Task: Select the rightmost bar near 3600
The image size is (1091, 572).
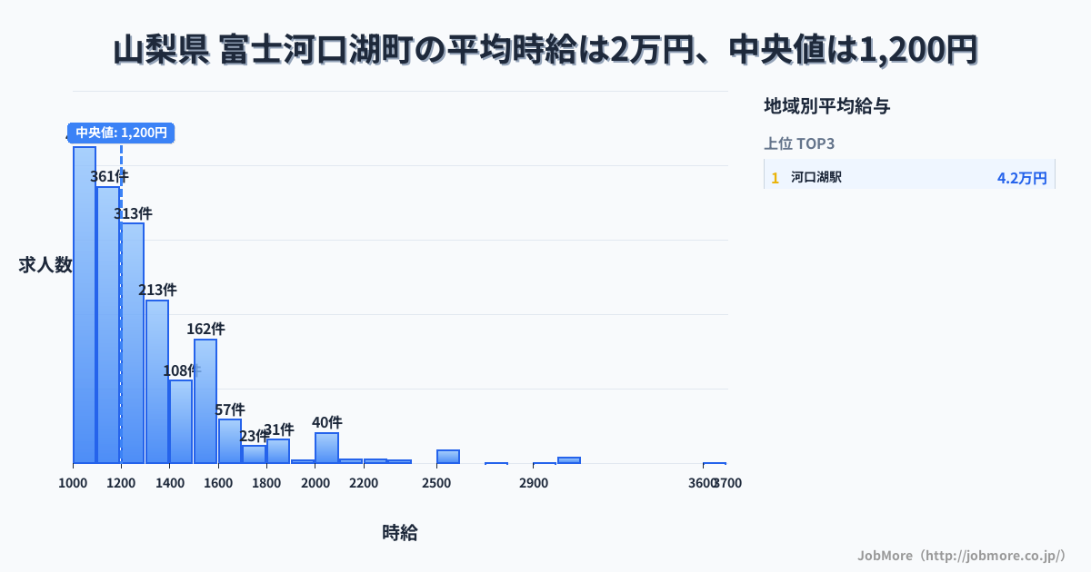Action: 715,463
